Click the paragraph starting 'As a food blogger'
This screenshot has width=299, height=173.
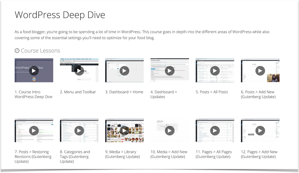[x=142, y=35]
